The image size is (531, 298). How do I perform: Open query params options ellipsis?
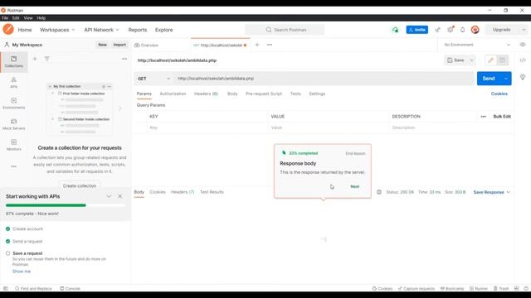483,117
